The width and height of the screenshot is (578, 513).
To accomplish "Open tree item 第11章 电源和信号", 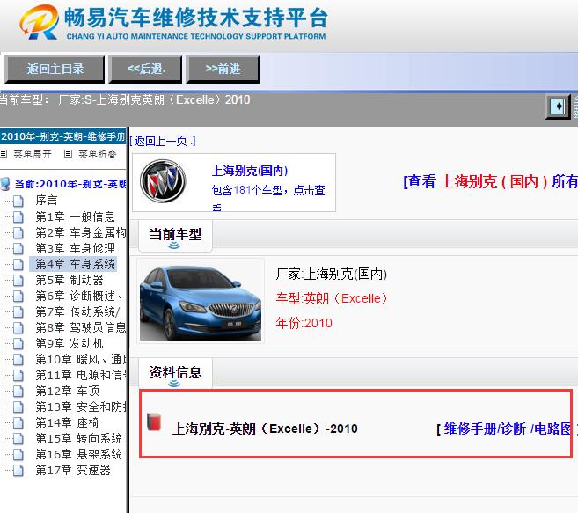I will [x=81, y=375].
